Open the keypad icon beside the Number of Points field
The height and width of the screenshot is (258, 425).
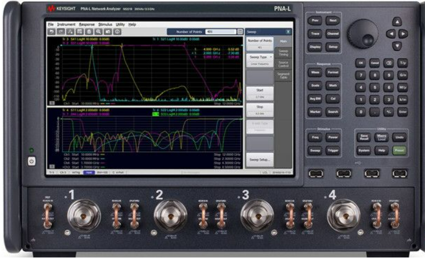[240, 32]
